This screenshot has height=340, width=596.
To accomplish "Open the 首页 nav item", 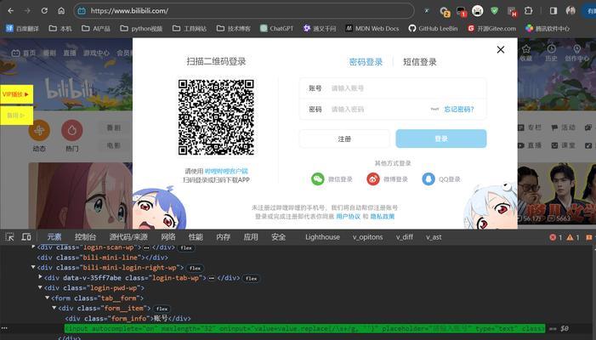I will coord(24,54).
